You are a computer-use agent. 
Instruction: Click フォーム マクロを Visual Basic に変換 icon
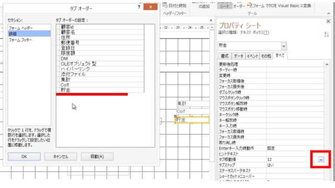click(x=250, y=5)
